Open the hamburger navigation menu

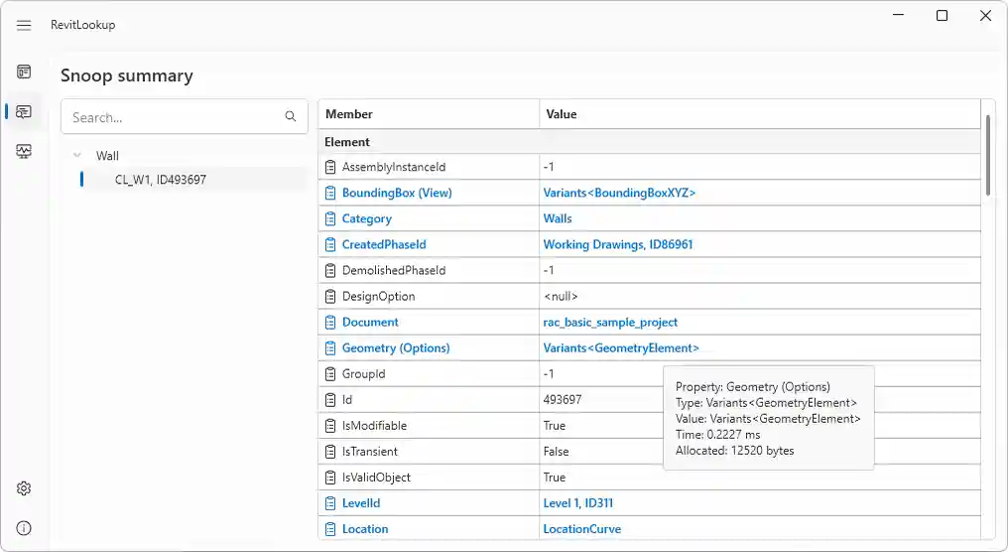click(24, 25)
